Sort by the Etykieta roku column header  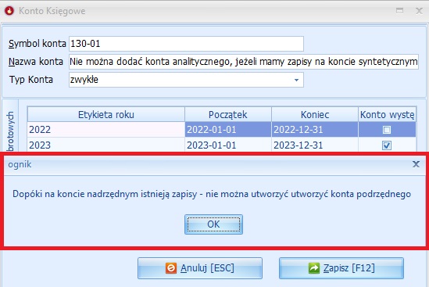pyautogui.click(x=106, y=114)
